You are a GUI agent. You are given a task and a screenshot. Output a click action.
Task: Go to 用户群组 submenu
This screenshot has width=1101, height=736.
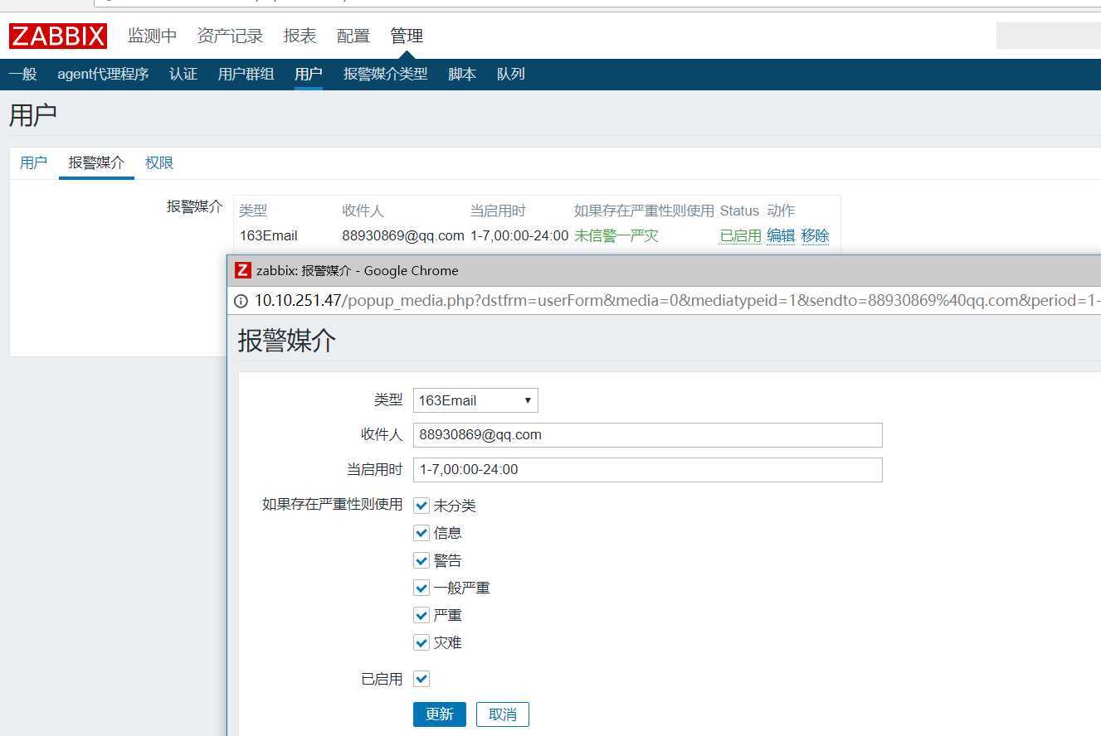[246, 74]
